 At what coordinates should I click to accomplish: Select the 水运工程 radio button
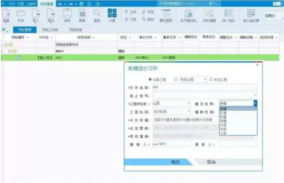pos(210,80)
